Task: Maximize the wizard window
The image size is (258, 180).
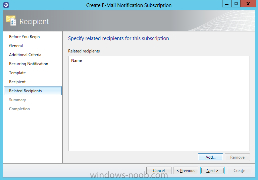Action: tap(236, 4)
